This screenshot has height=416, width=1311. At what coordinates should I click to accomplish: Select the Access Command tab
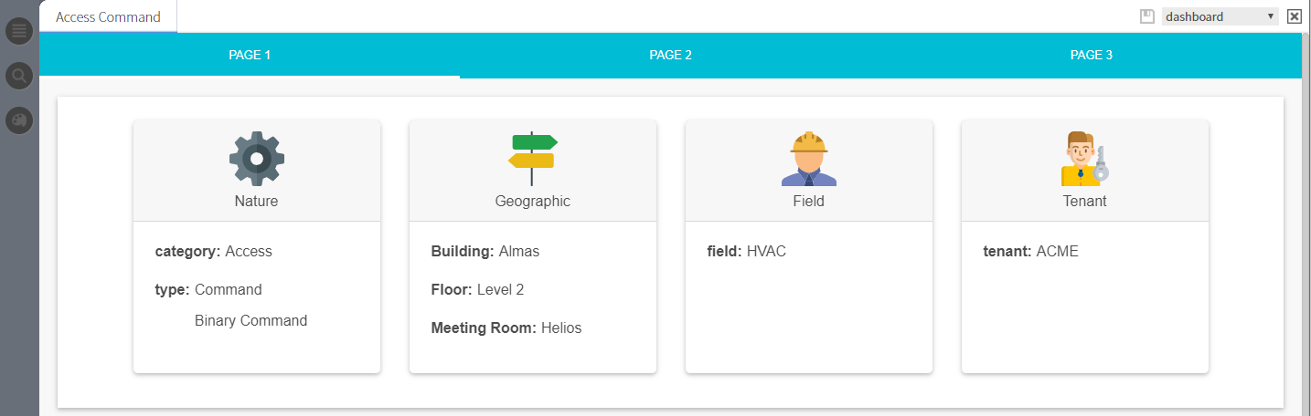[x=108, y=16]
